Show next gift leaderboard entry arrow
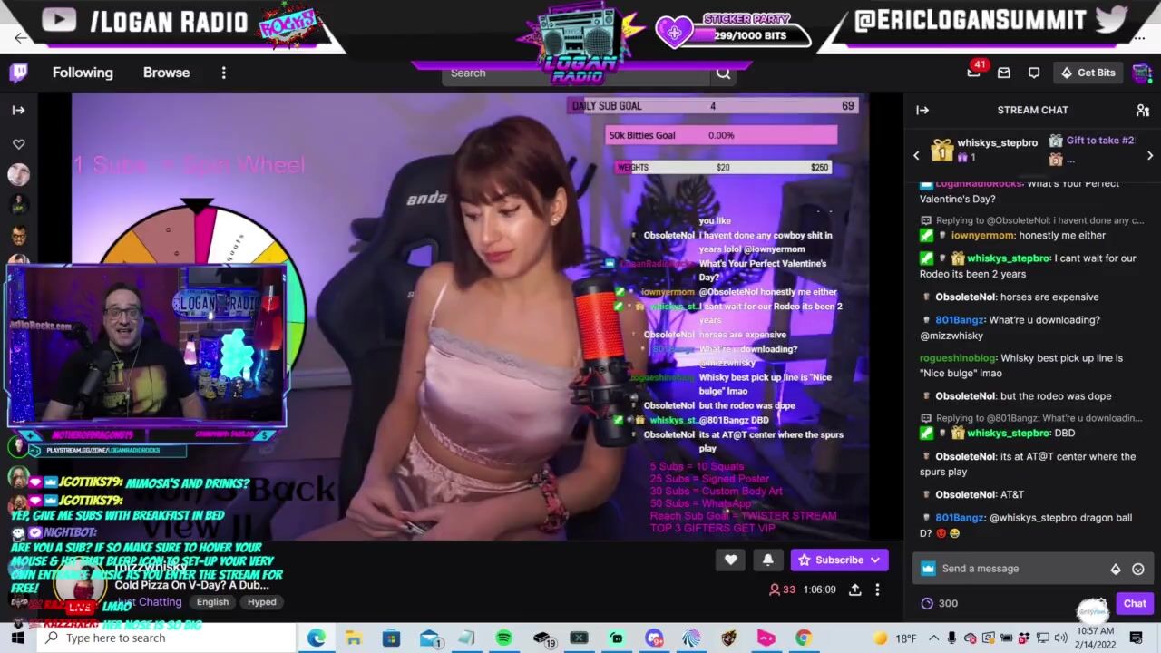This screenshot has height=653, width=1161. (x=1149, y=156)
